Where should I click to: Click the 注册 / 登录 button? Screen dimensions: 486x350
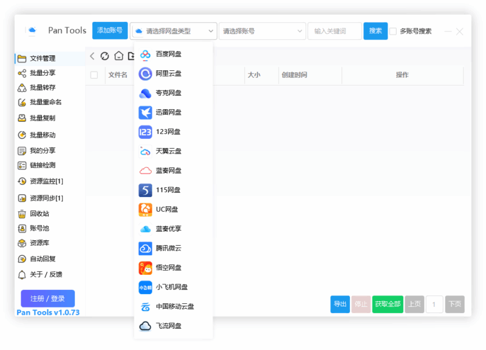(48, 298)
